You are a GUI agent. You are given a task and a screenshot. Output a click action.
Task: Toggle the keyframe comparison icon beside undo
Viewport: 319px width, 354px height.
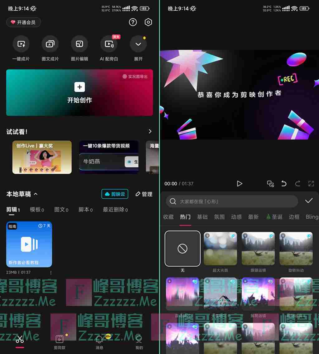[x=270, y=184]
